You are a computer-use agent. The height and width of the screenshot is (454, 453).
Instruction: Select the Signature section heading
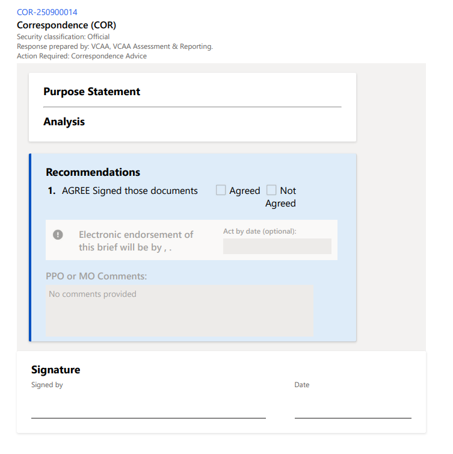(x=55, y=370)
